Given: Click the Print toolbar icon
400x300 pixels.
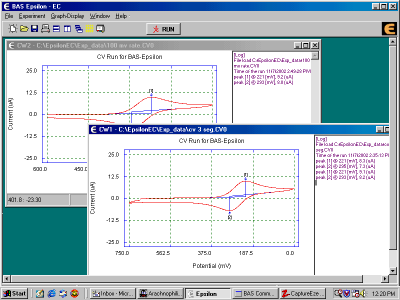Looking at the screenshot, I should click(x=45, y=29).
